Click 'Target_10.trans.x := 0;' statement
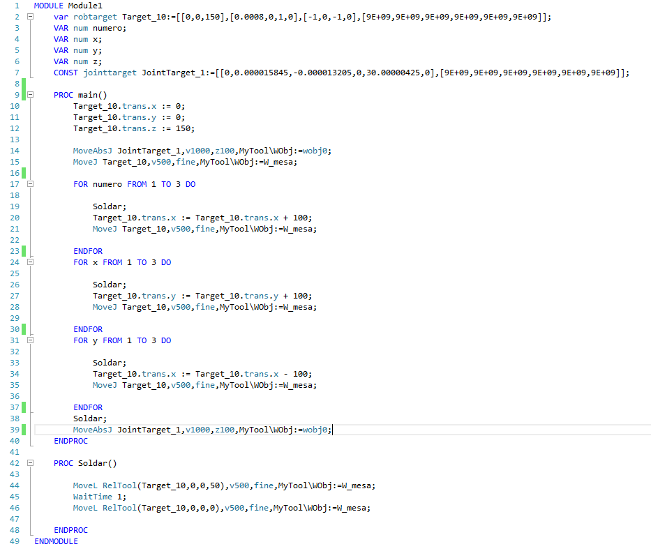The image size is (651, 558). [129, 106]
